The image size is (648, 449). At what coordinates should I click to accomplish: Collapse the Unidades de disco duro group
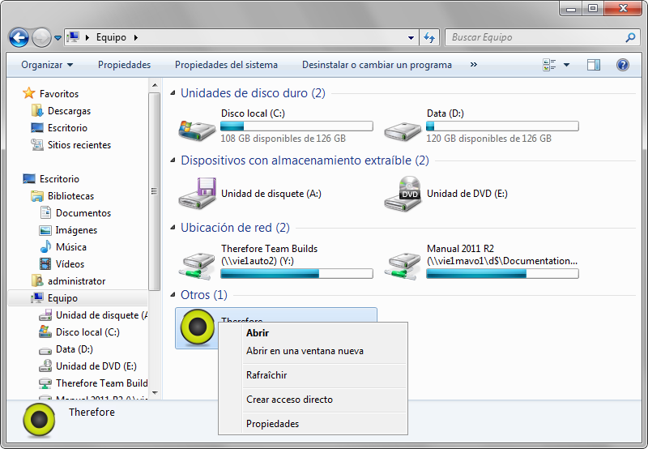point(172,93)
